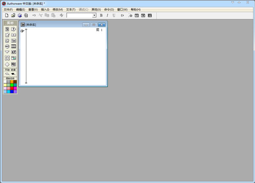
Task: Toggle Italic text formatting
Action: pyautogui.click(x=108, y=15)
